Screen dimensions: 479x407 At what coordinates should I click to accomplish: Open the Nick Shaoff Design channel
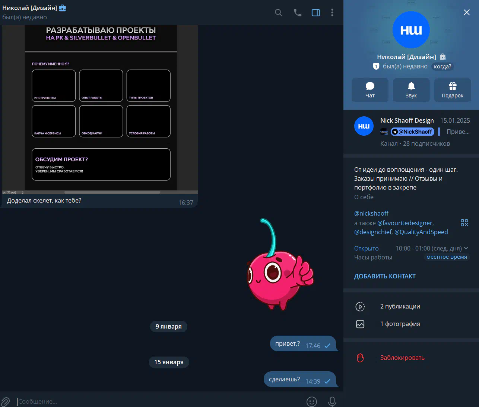pos(411,132)
